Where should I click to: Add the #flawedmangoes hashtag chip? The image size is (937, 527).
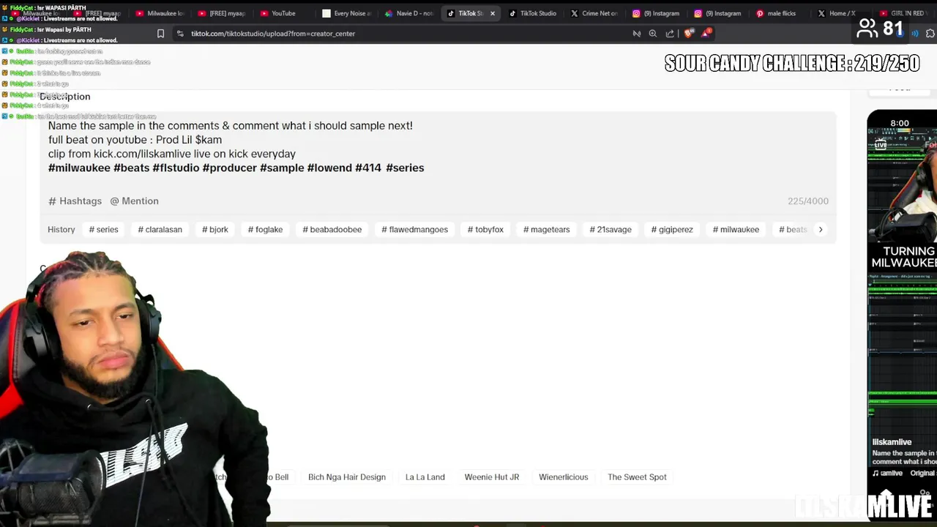(414, 229)
